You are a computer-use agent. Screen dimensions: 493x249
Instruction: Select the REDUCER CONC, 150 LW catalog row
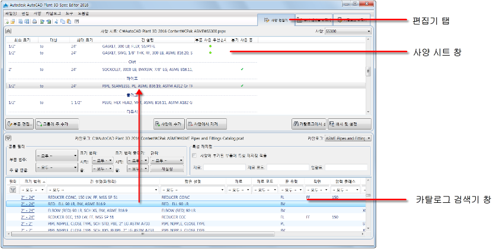186,197
